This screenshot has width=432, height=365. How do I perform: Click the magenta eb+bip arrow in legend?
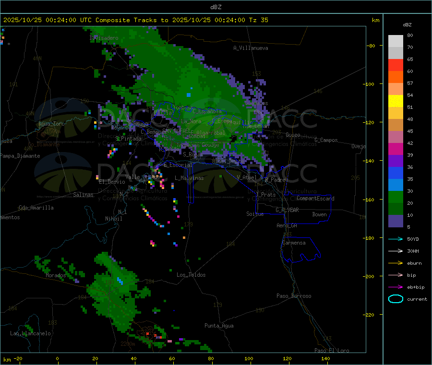pos(396,287)
